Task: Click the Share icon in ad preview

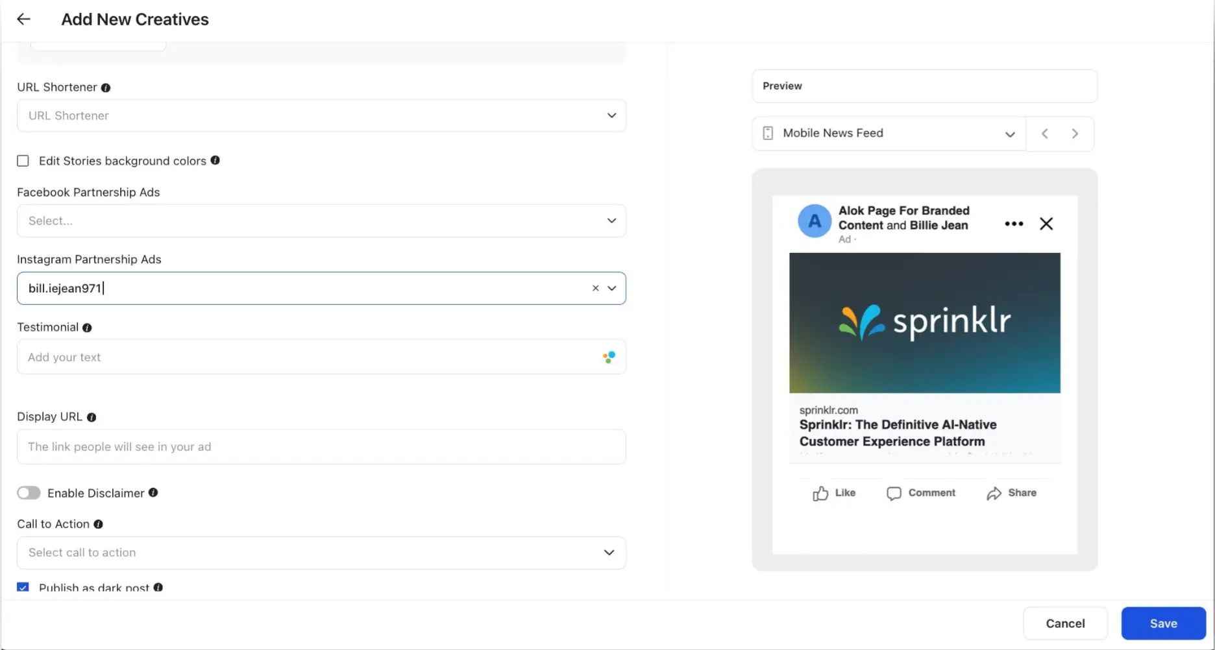Action: tap(994, 494)
